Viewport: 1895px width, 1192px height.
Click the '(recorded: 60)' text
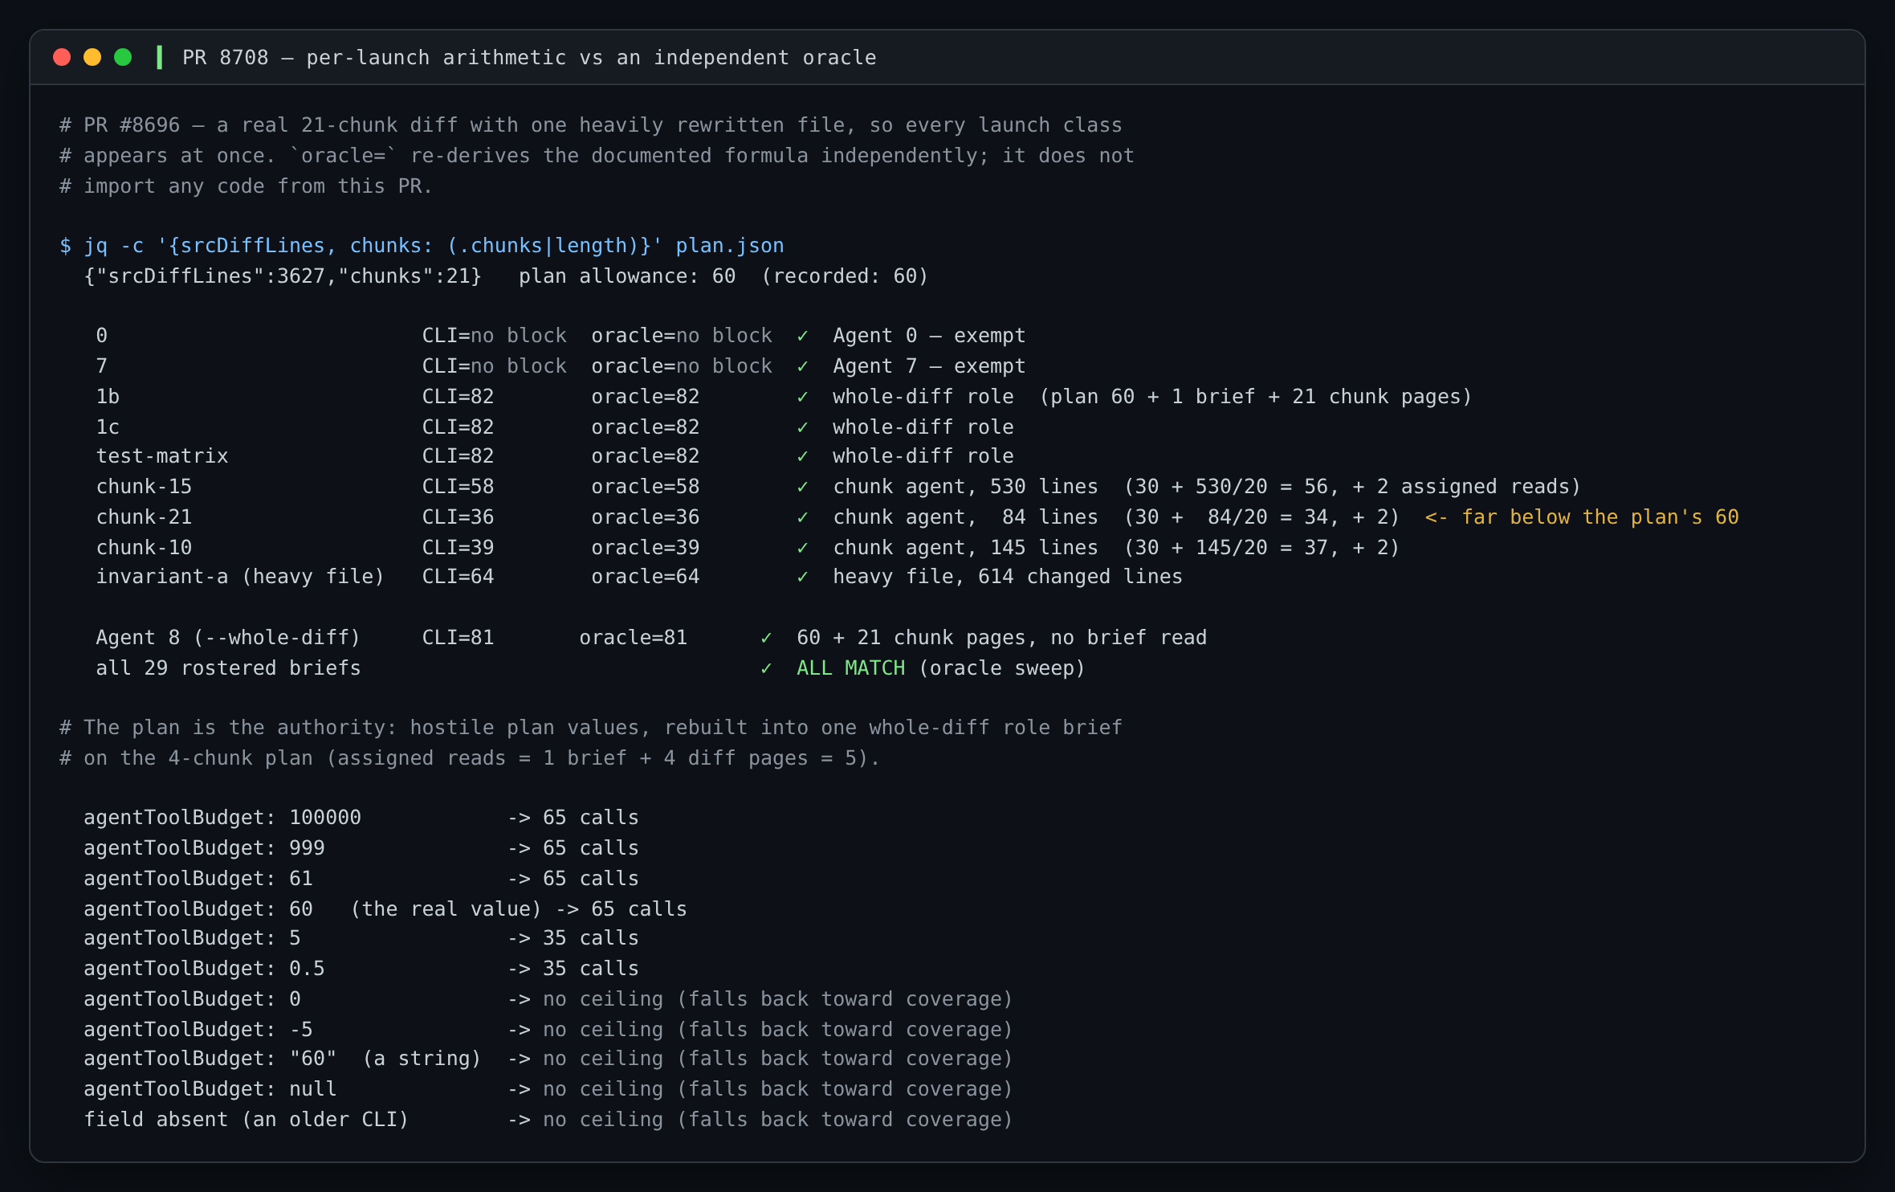[845, 276]
